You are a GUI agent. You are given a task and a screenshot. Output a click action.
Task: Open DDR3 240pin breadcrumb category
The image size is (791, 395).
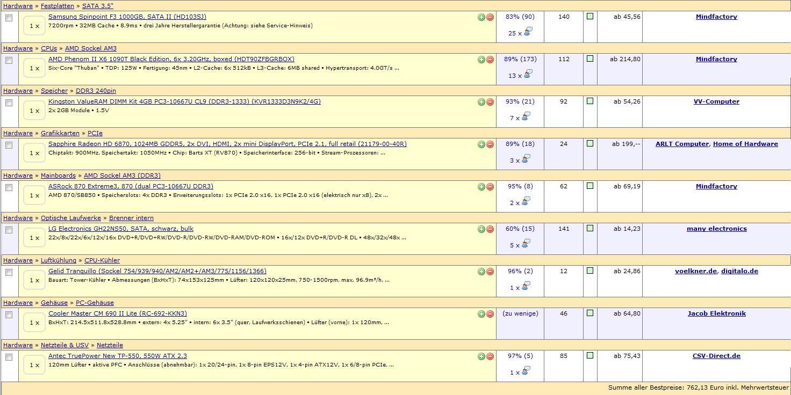(96, 91)
